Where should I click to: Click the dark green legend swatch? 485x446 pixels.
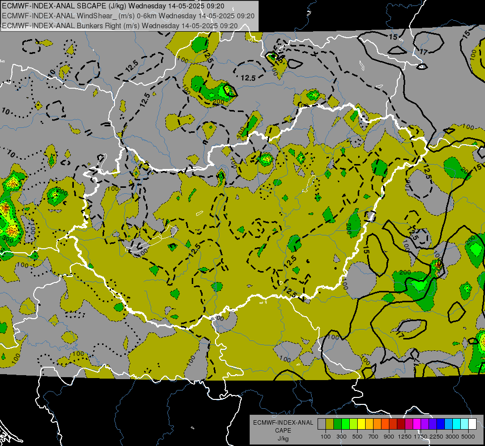[337, 424]
